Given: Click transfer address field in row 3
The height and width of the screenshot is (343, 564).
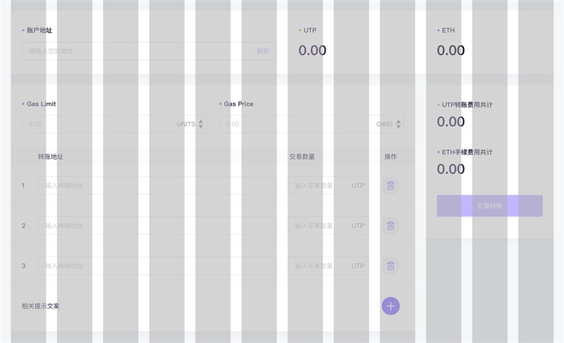Looking at the screenshot, I should [157, 266].
